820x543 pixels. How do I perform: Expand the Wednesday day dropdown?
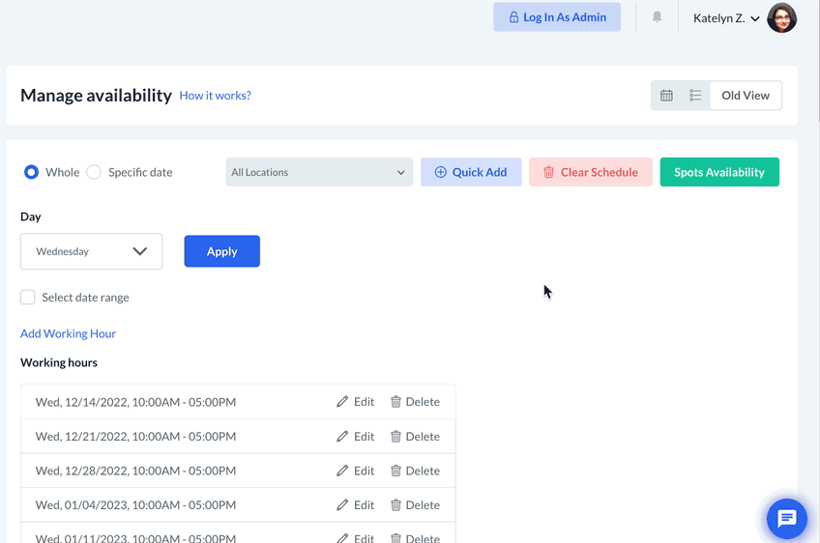point(91,251)
